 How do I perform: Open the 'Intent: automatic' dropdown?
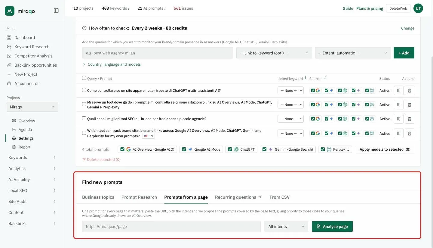tap(353, 53)
